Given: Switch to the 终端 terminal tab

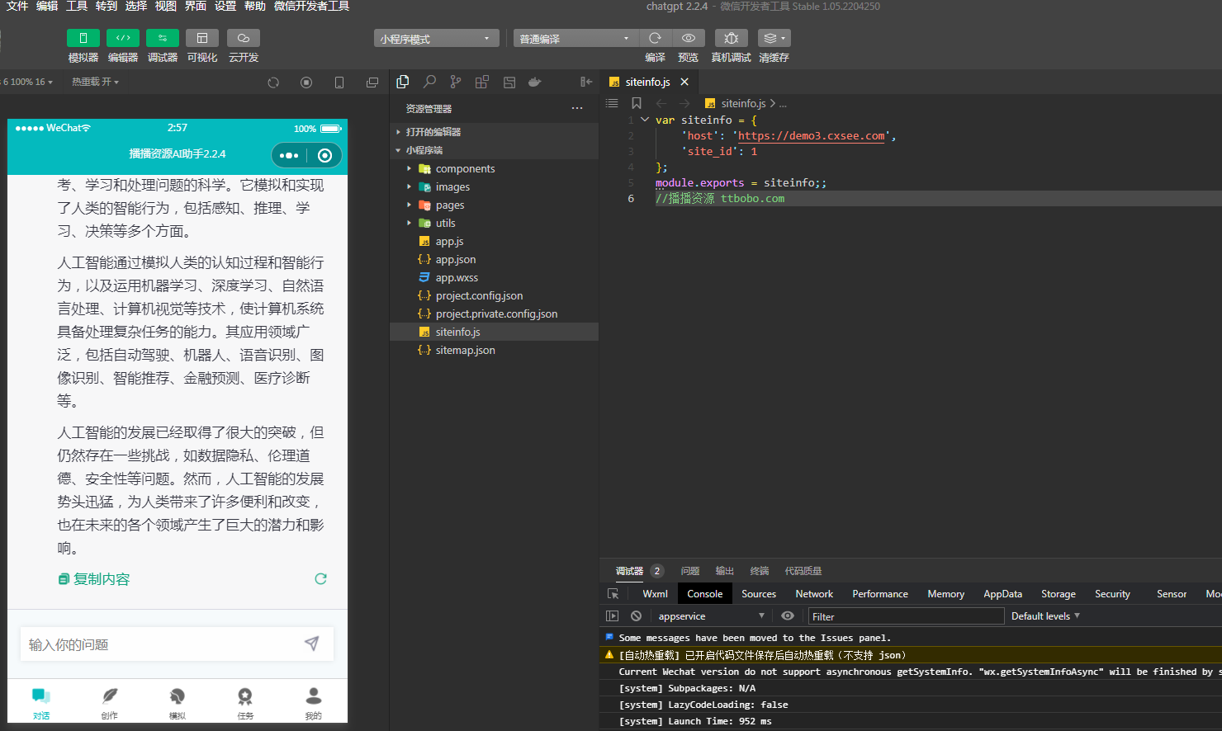Looking at the screenshot, I should 760,571.
